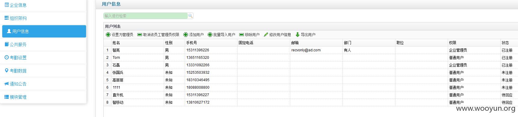Screen dimensions: 518x117
Task: Click phone number 13331092266
Action: pyautogui.click(x=198, y=65)
